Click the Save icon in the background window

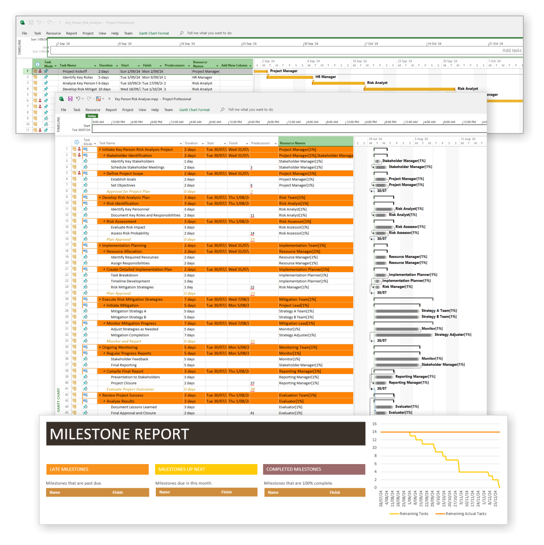pos(31,22)
